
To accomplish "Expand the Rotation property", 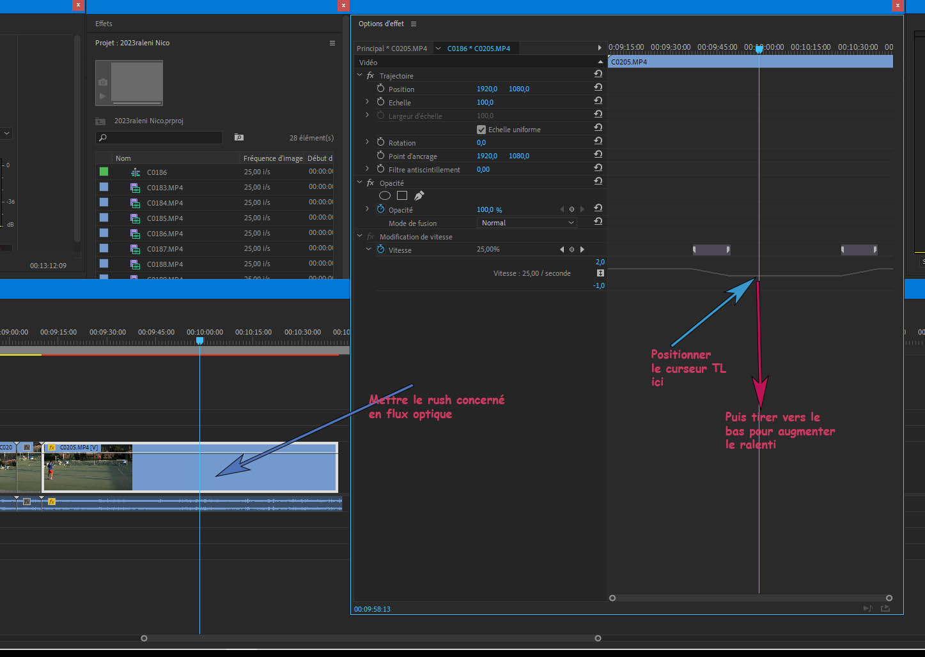I will pos(367,142).
